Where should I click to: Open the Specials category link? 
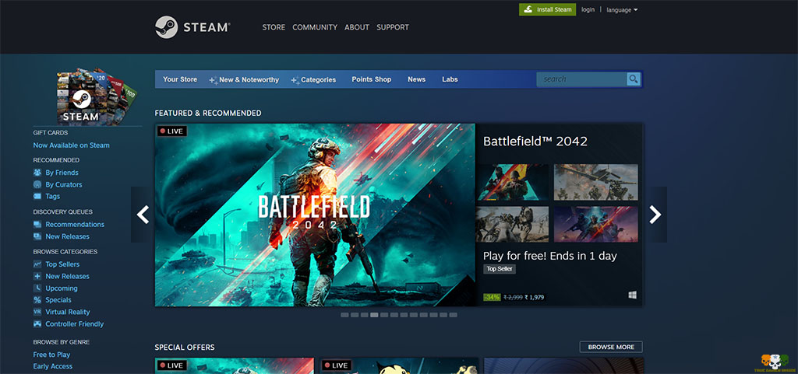point(58,300)
